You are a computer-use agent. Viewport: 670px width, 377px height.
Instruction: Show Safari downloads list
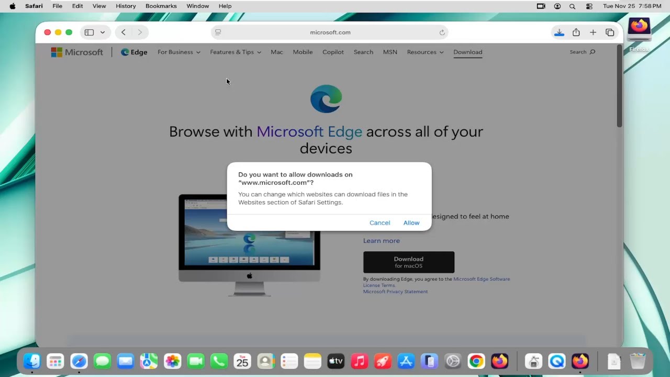point(559,32)
